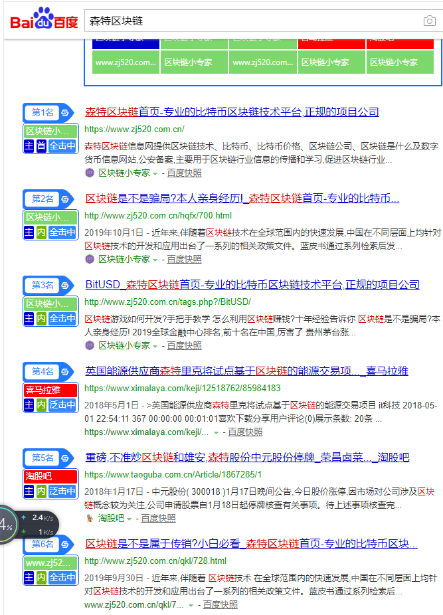Screen dimensions: 443x615
Task: Click the link icon beside 第5名 badge
Action: pyautogui.click(x=65, y=458)
